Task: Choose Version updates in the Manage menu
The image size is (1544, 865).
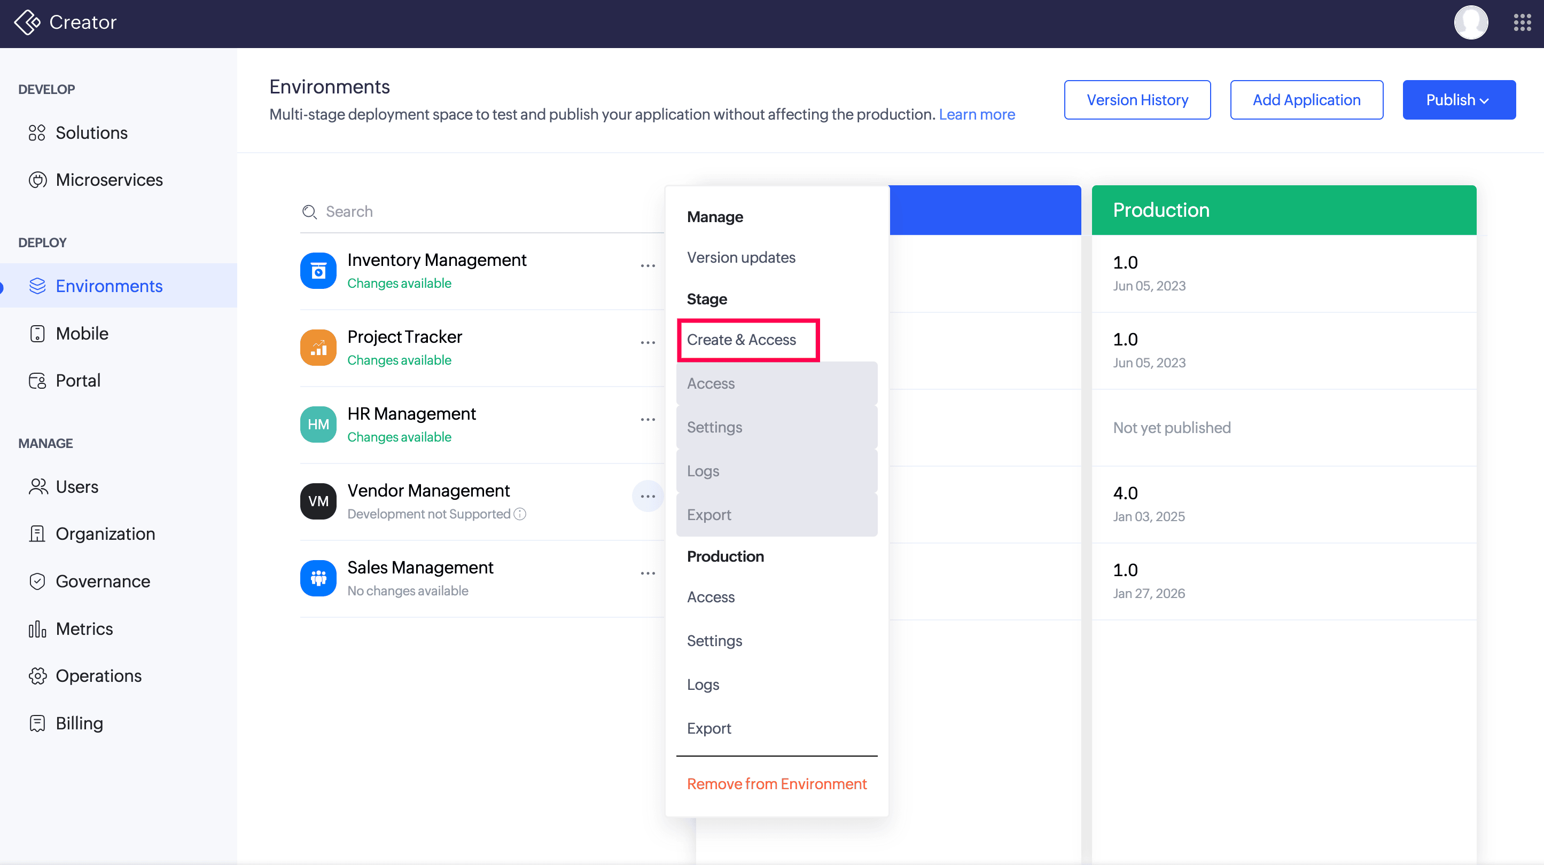Action: pos(741,257)
